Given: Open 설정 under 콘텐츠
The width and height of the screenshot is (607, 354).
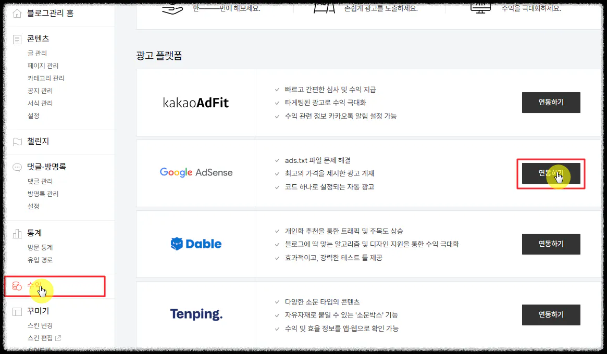Looking at the screenshot, I should click(33, 116).
